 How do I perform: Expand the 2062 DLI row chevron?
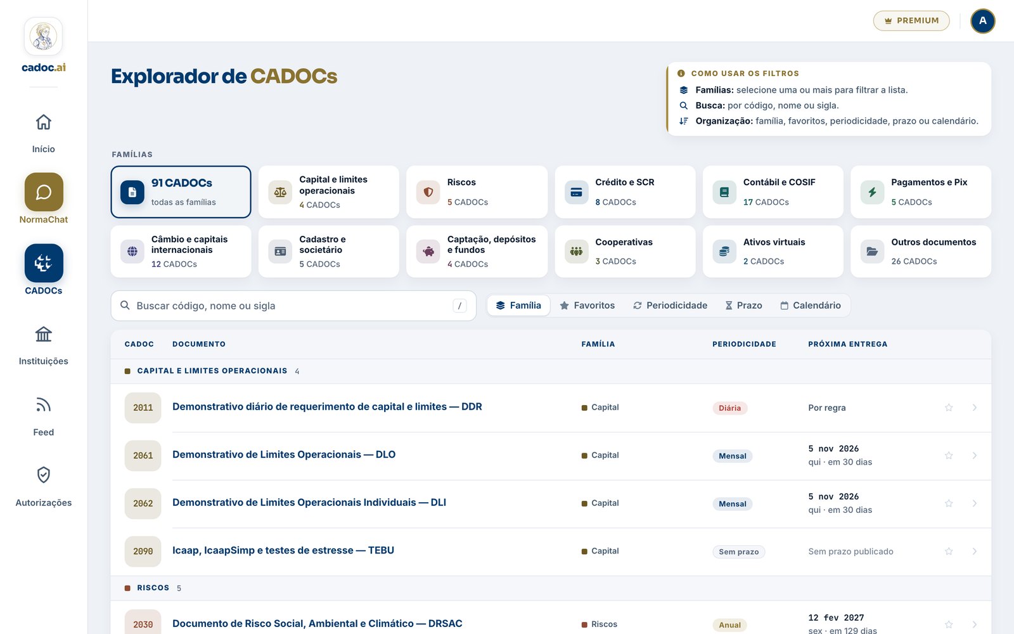pos(975,503)
